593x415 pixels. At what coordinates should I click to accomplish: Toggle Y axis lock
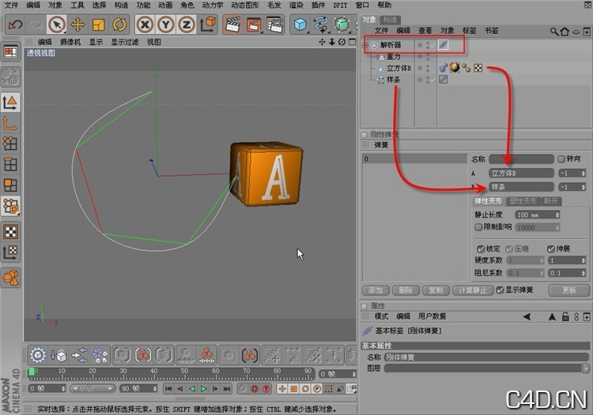pyautogui.click(x=166, y=25)
